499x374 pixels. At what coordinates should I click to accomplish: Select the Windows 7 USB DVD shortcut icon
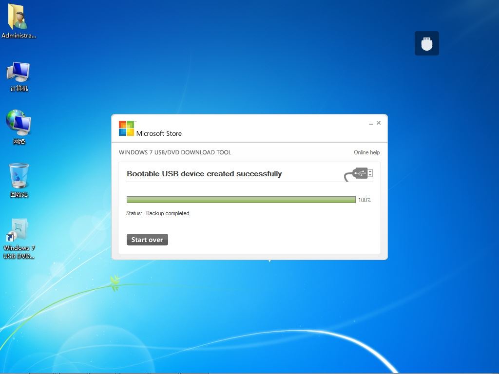19,239
